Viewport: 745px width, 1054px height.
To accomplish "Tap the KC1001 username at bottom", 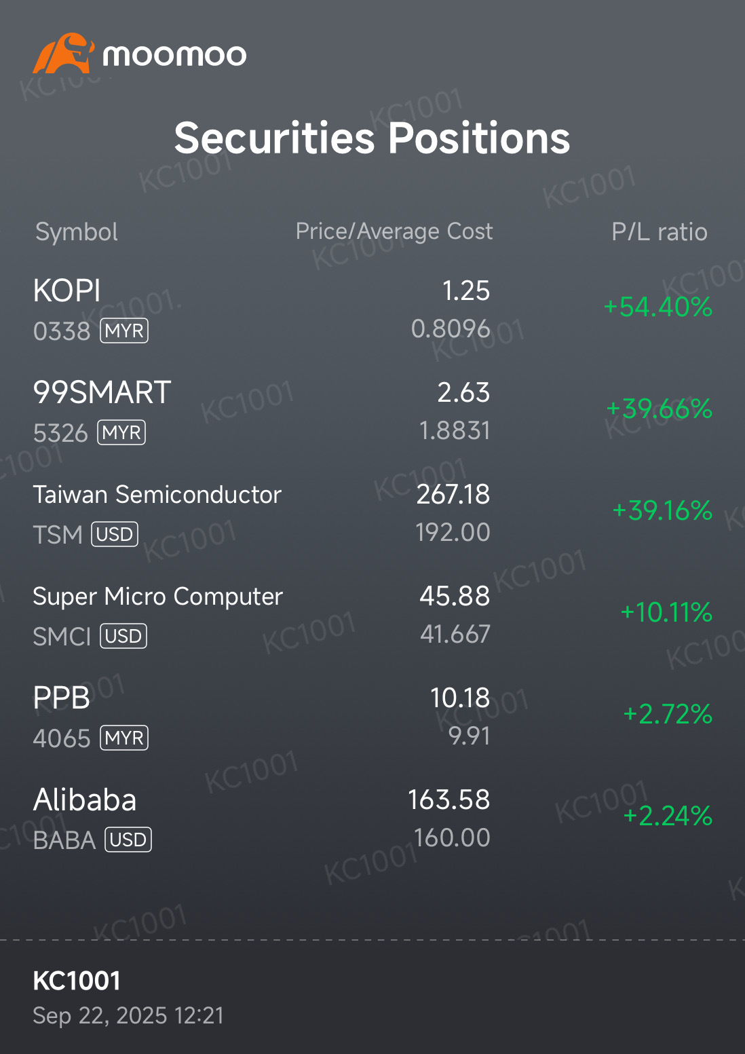I will 77,981.
